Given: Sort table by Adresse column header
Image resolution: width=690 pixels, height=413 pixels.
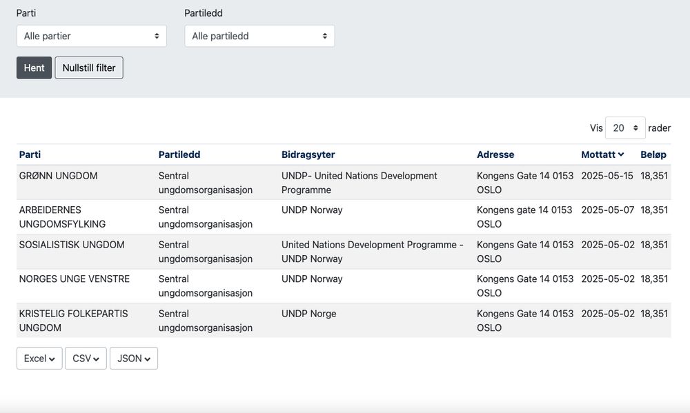Looking at the screenshot, I should [x=495, y=154].
